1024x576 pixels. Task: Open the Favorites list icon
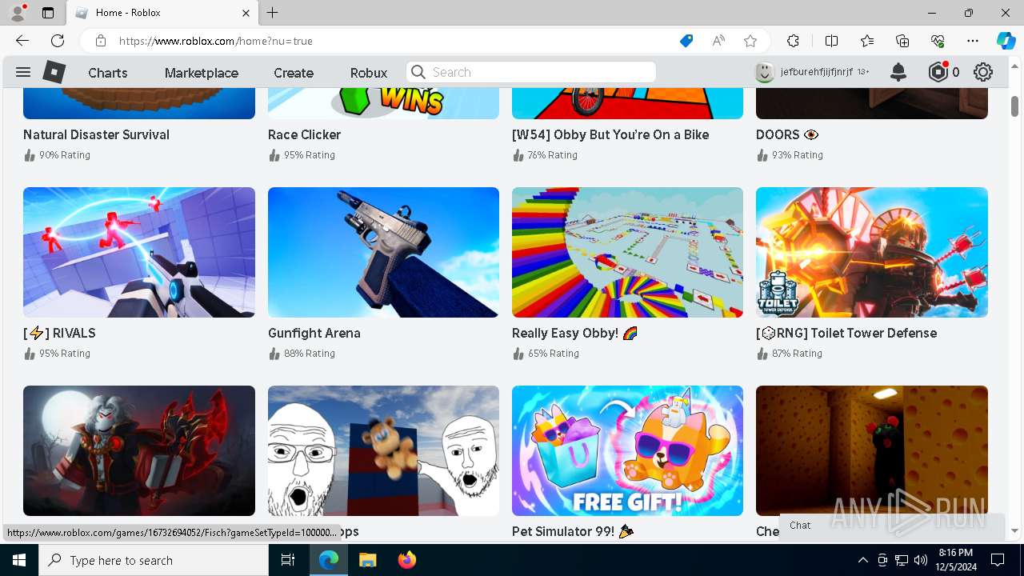point(867,41)
